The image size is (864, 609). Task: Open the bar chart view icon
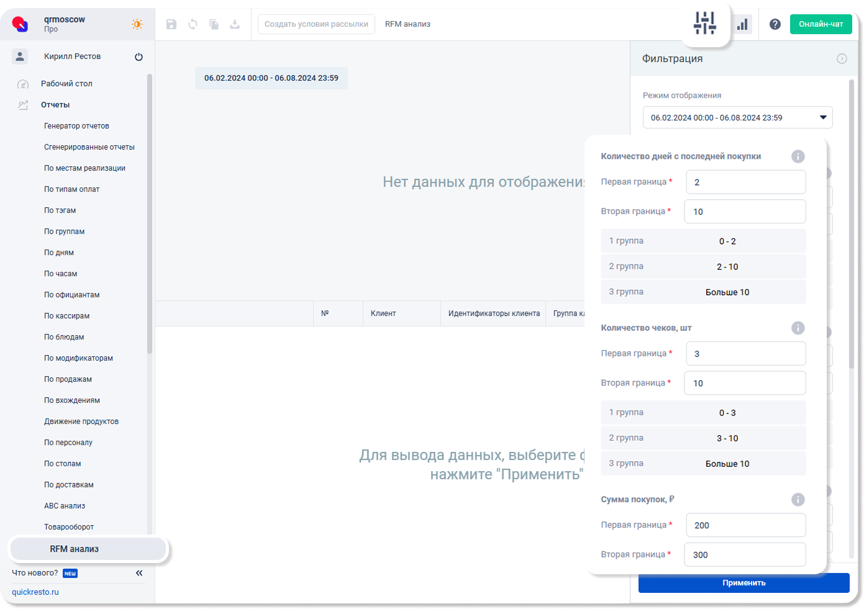[742, 24]
